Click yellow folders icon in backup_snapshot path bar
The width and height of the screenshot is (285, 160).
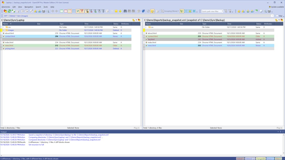276,20
